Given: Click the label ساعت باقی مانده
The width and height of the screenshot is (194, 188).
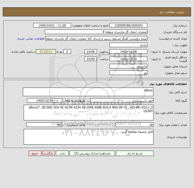Looking at the screenshot, I should point(23,52).
